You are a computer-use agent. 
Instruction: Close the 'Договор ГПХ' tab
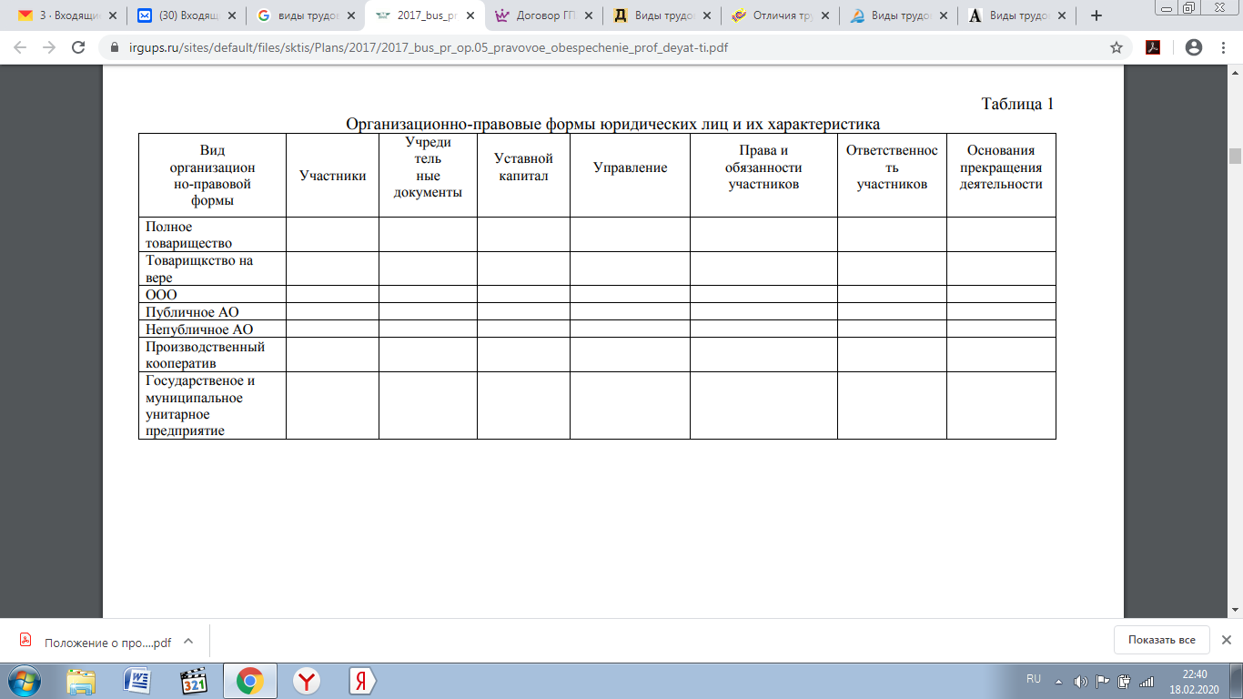pos(587,15)
